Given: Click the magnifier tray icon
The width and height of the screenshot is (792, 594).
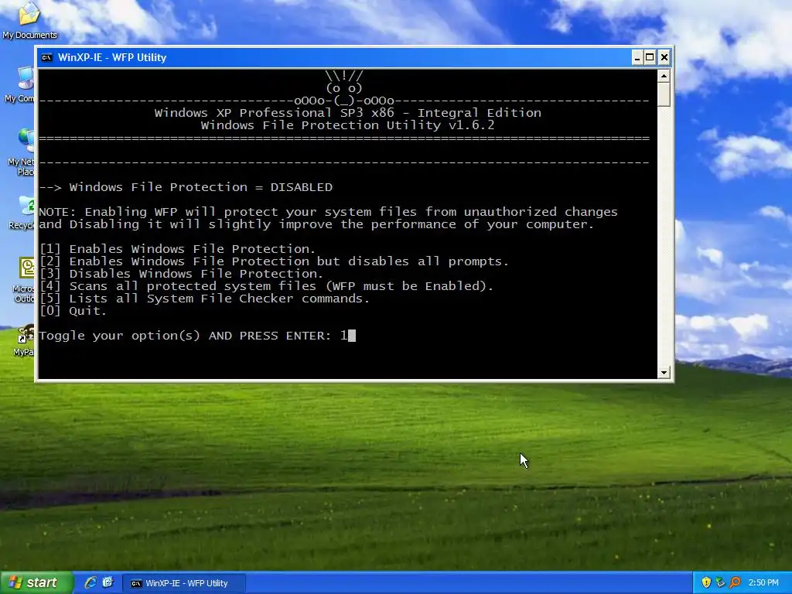Looking at the screenshot, I should (735, 582).
